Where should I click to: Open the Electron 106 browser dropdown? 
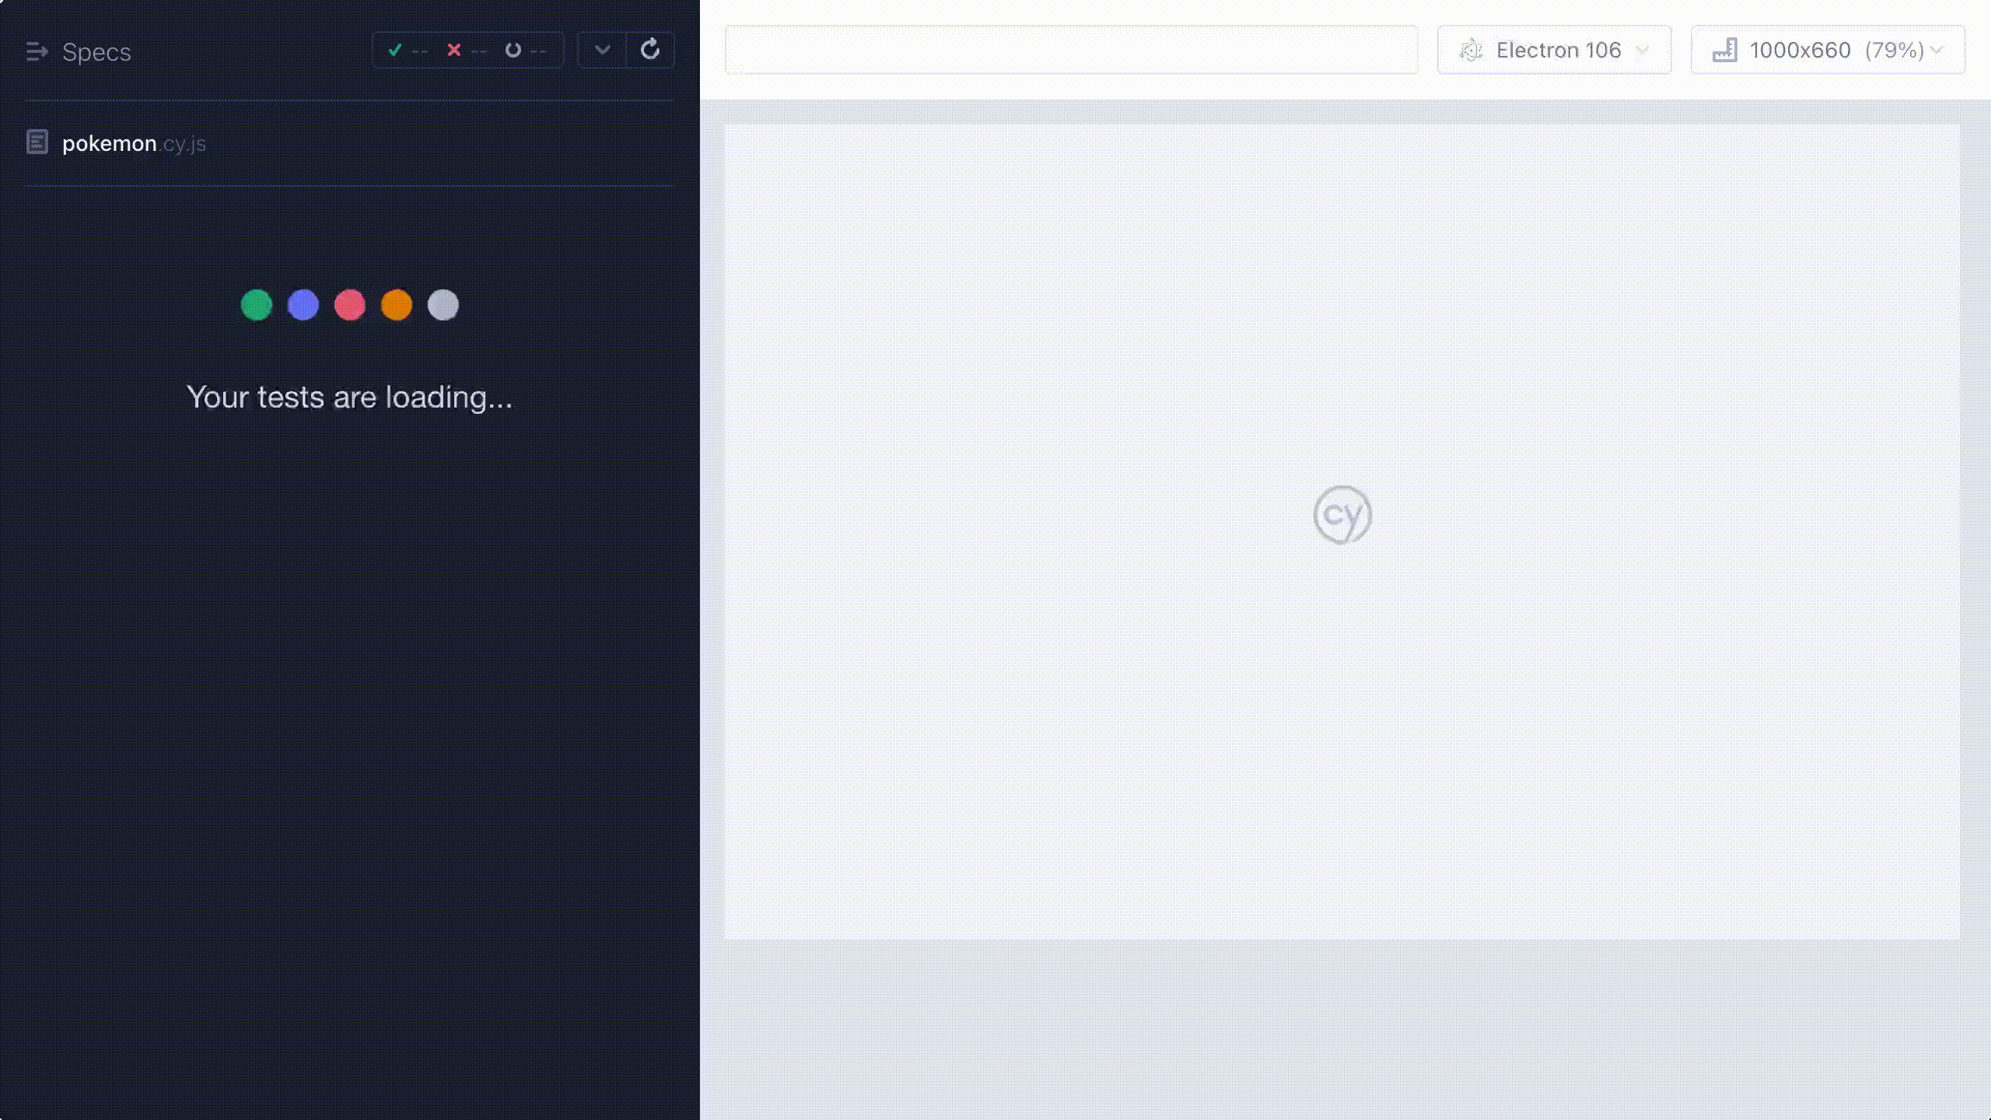click(1554, 51)
